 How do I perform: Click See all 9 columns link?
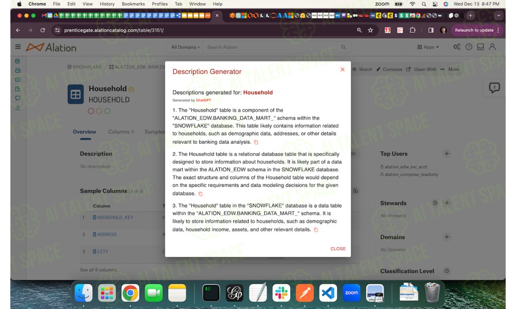[100, 270]
